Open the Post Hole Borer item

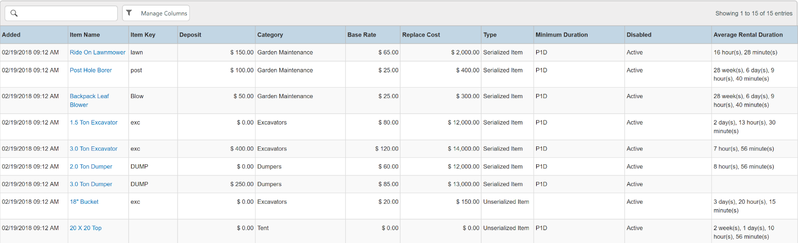(91, 70)
